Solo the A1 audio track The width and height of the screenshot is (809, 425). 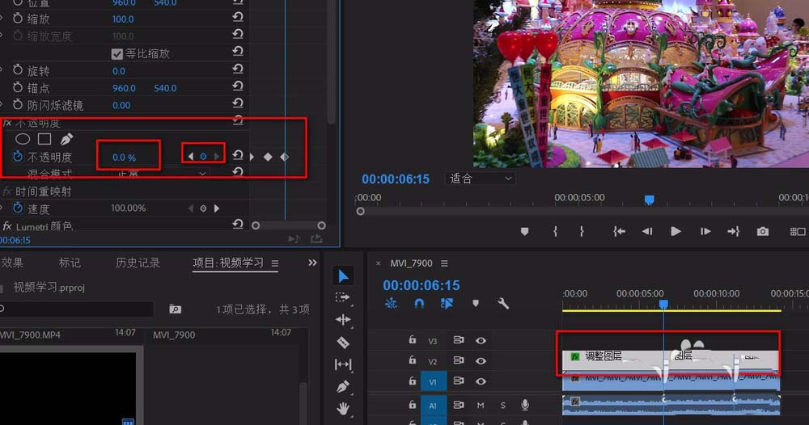click(x=503, y=406)
